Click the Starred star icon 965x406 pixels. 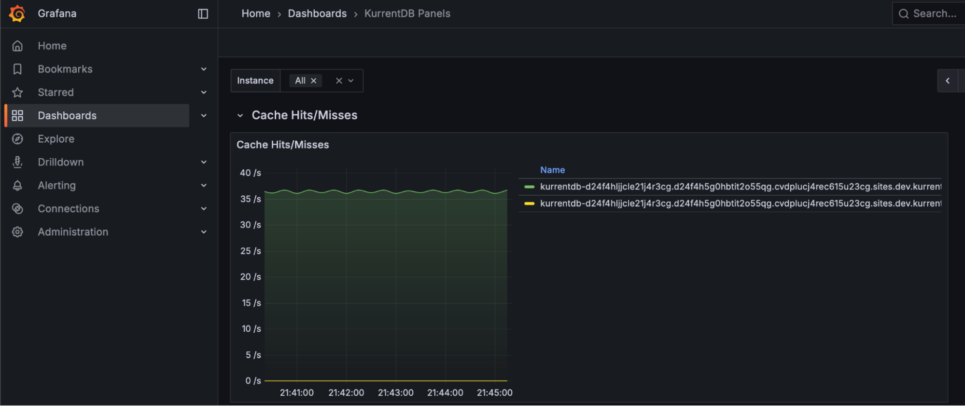(x=17, y=92)
